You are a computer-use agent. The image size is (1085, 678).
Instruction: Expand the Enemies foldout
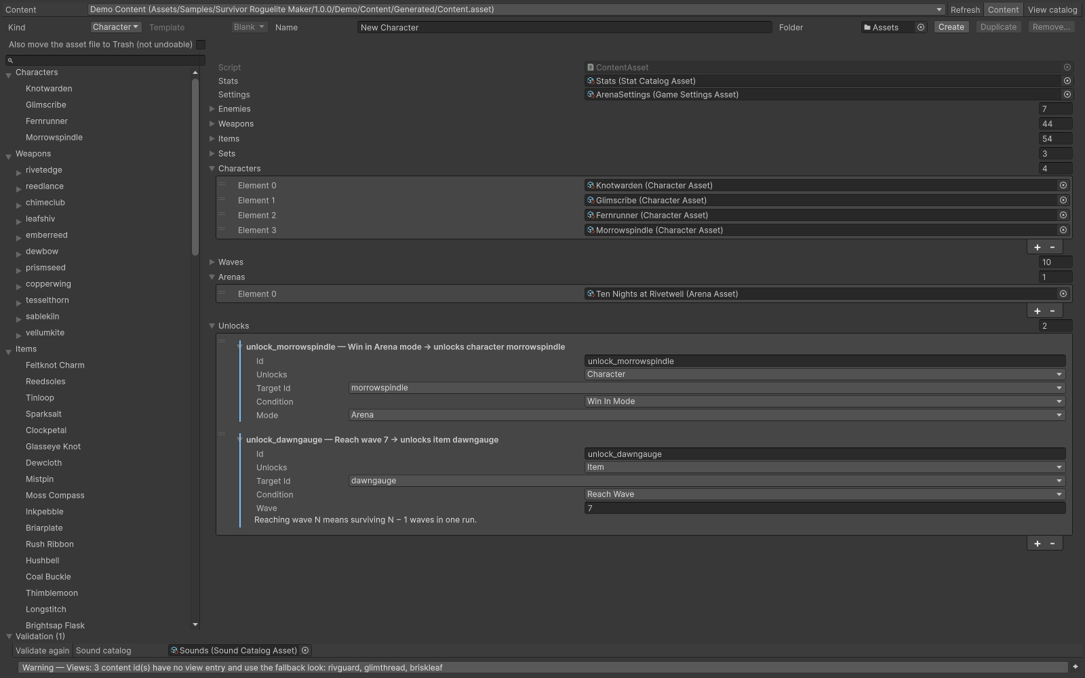coord(212,108)
